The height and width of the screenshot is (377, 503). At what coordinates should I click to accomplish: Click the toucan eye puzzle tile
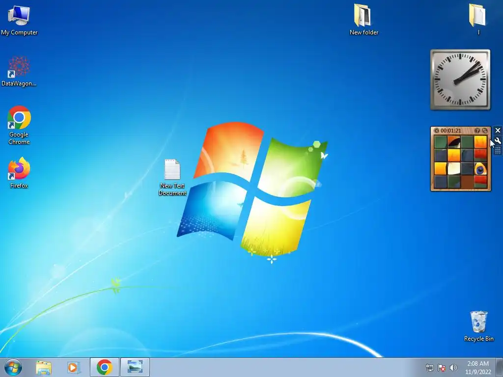coord(480,169)
